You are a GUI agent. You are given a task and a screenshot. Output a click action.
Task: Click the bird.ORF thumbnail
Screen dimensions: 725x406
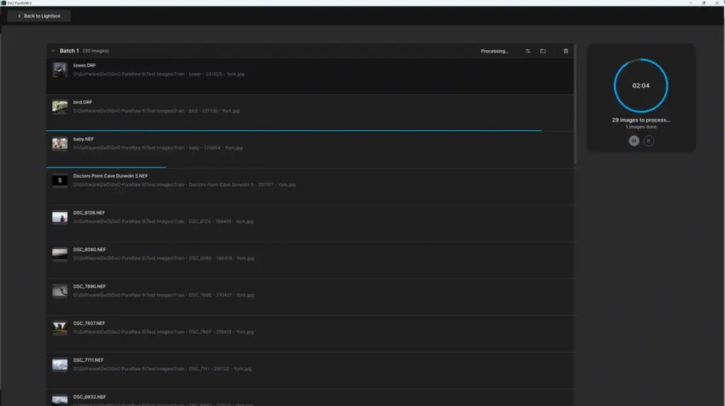tap(59, 106)
